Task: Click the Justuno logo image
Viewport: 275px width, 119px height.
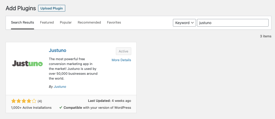Action: pos(27,63)
